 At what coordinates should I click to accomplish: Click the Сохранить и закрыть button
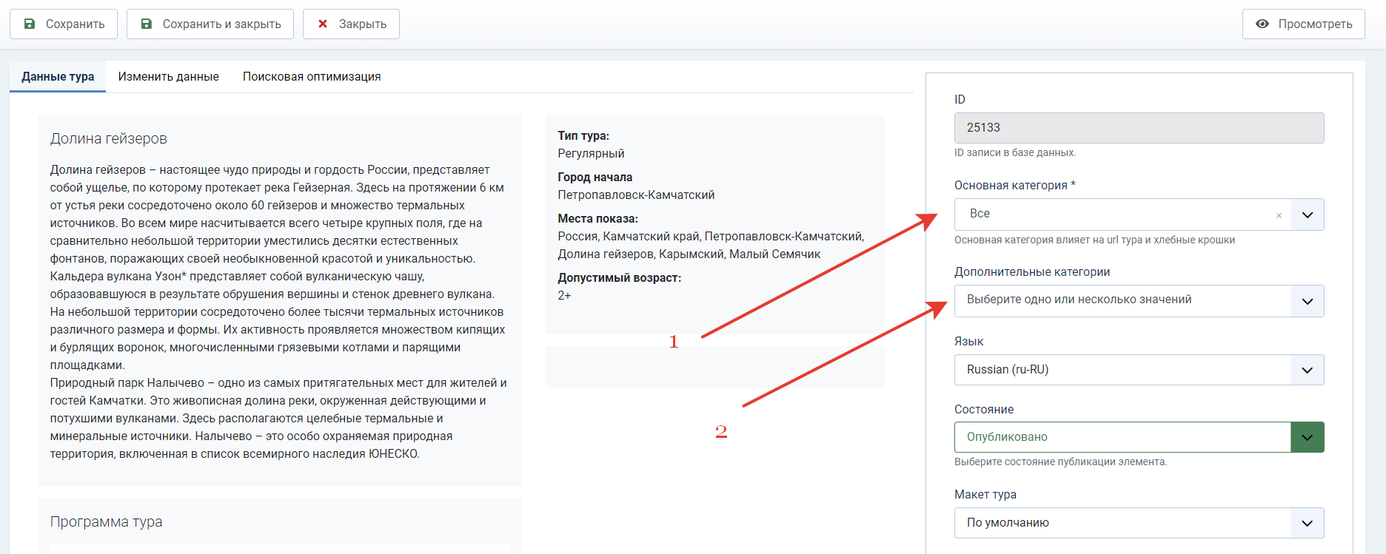coord(210,24)
